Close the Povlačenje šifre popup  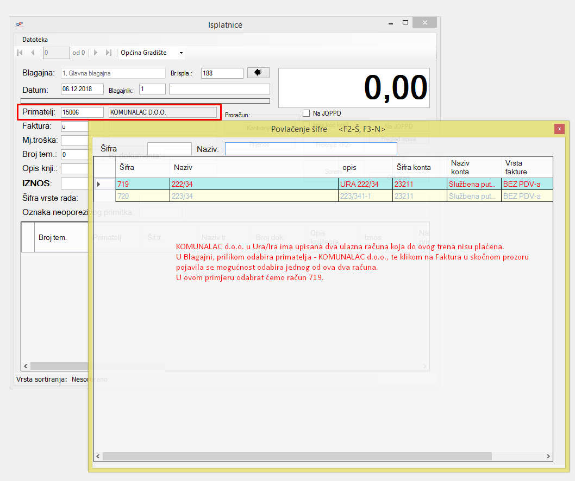pyautogui.click(x=559, y=129)
